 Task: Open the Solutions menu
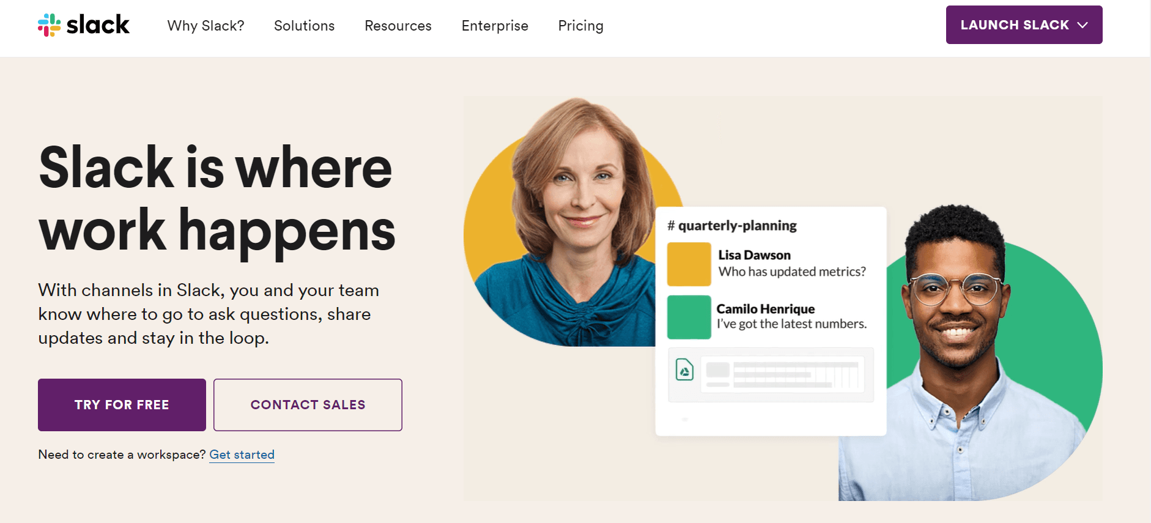click(x=304, y=26)
